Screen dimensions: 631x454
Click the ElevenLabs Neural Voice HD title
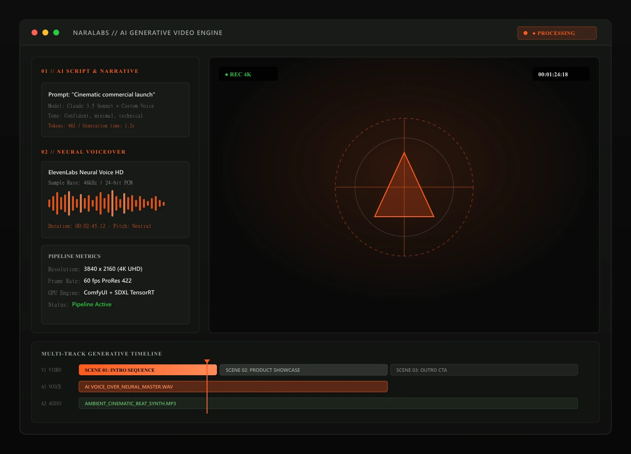coord(86,172)
